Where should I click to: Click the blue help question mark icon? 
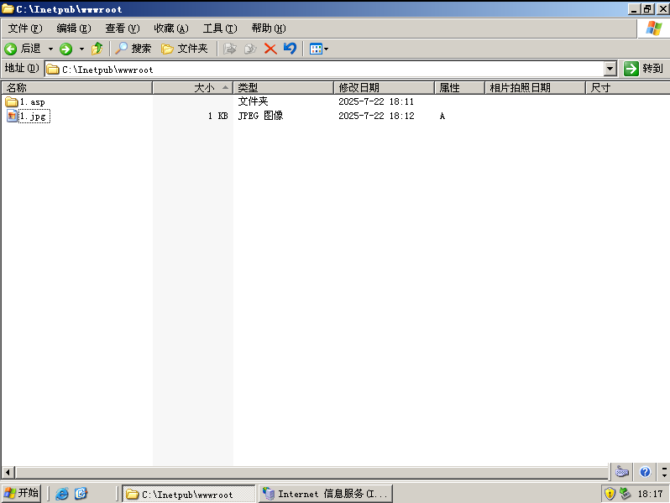[645, 472]
